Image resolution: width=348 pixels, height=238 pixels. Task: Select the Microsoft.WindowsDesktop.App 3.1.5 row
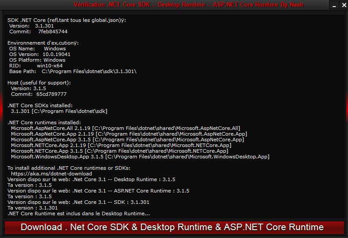[x=140, y=157]
